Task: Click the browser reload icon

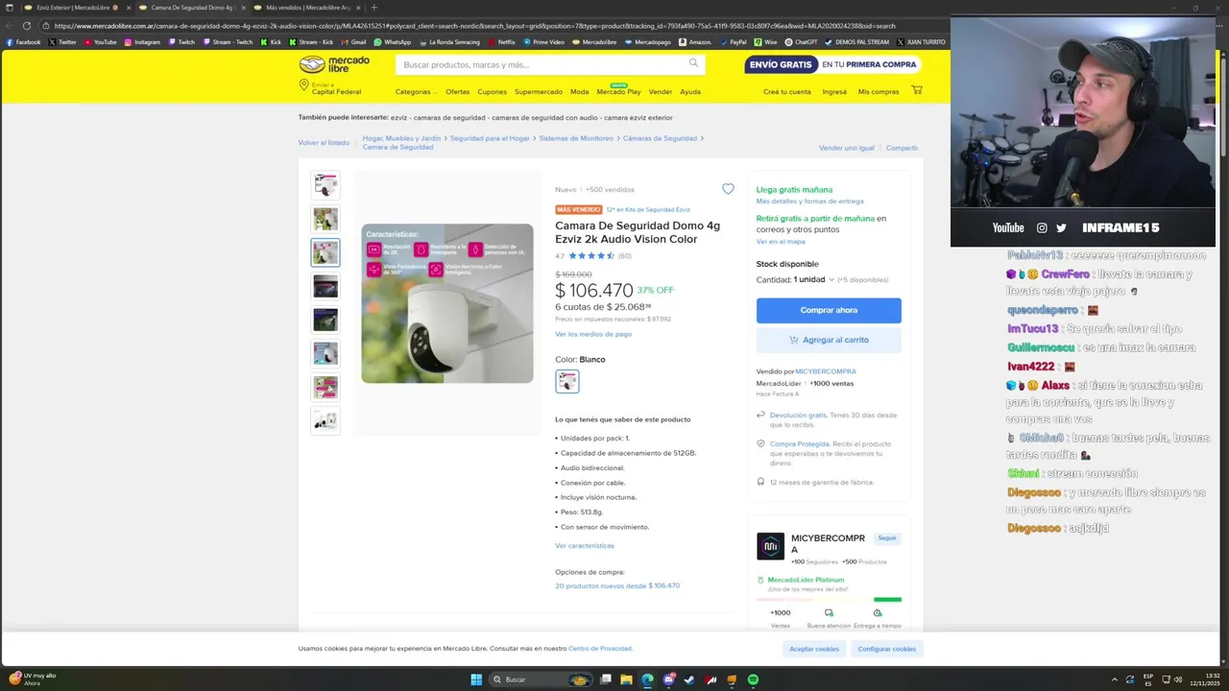Action: (26, 26)
